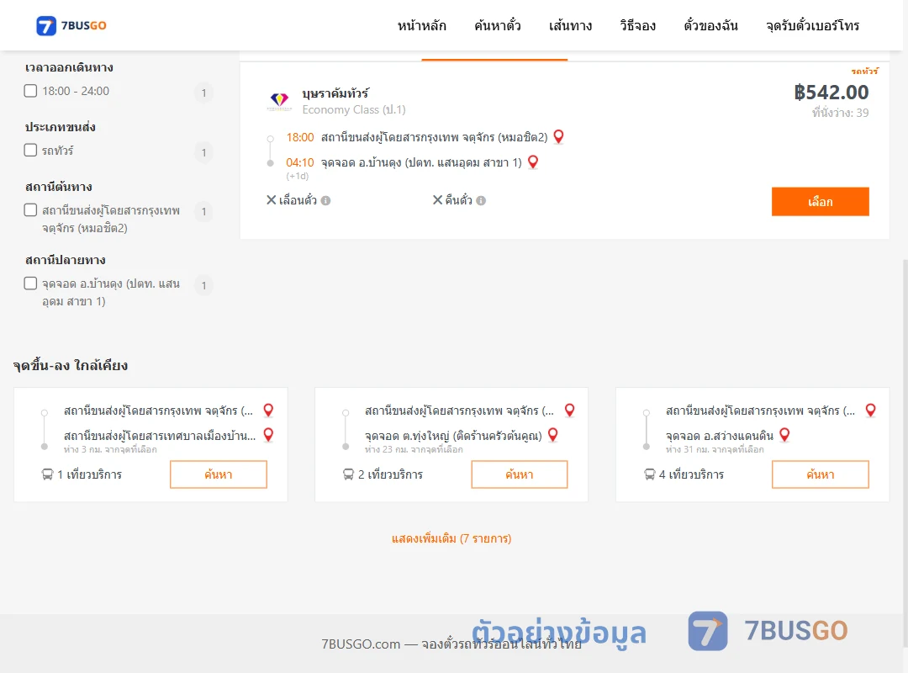Click the 7BUSGO logo in header
Image resolution: width=908 pixels, height=673 pixels.
pyautogui.click(x=71, y=25)
